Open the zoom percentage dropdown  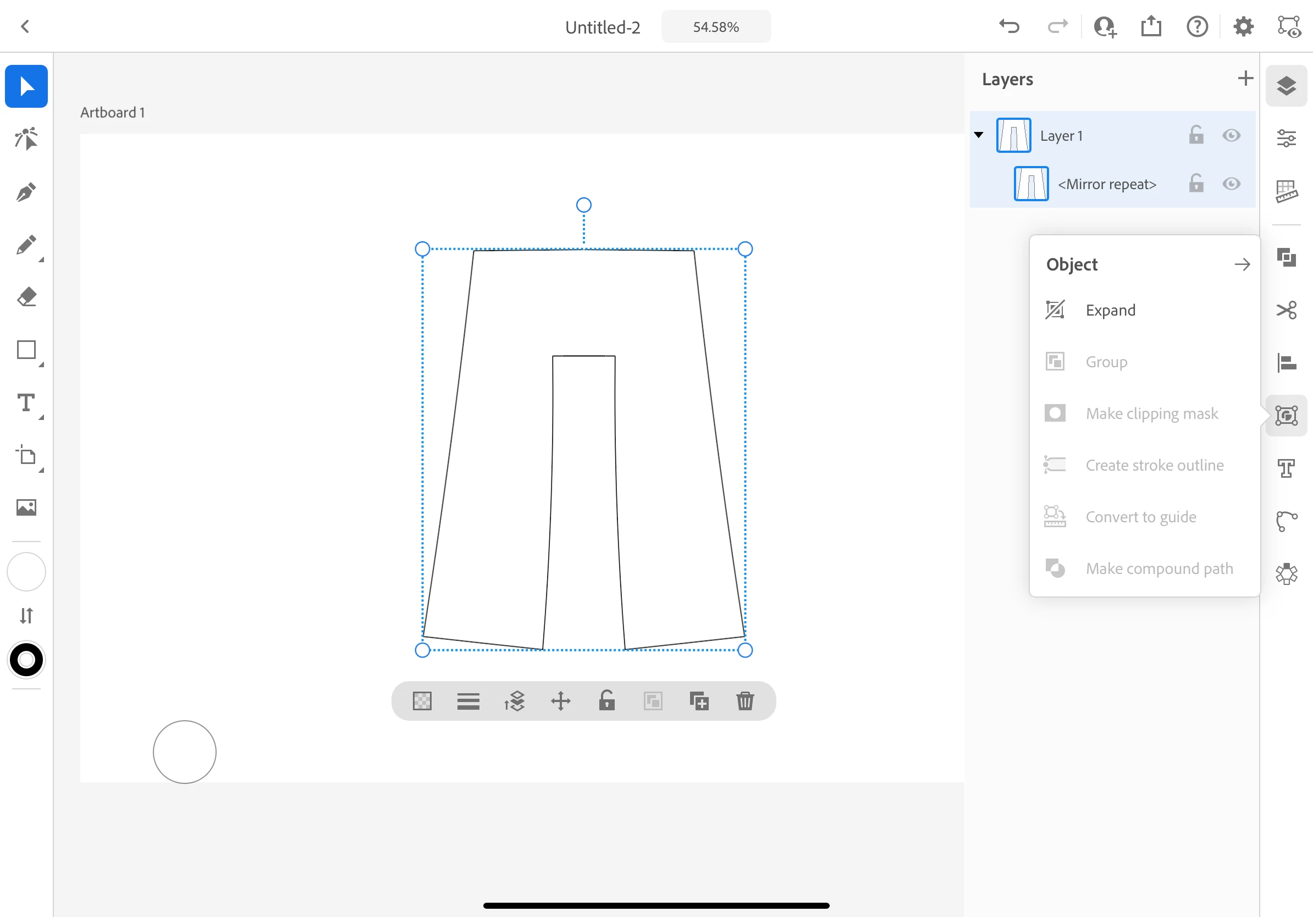click(x=715, y=27)
